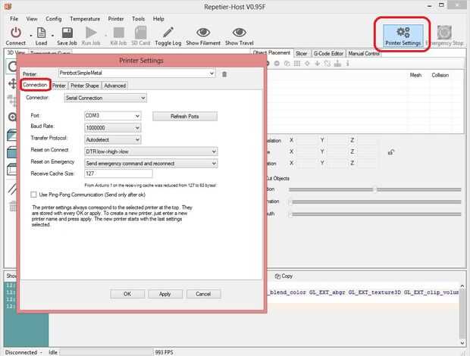Toggle Show Filament eye icon
The width and height of the screenshot is (470, 356).
coord(203,33)
